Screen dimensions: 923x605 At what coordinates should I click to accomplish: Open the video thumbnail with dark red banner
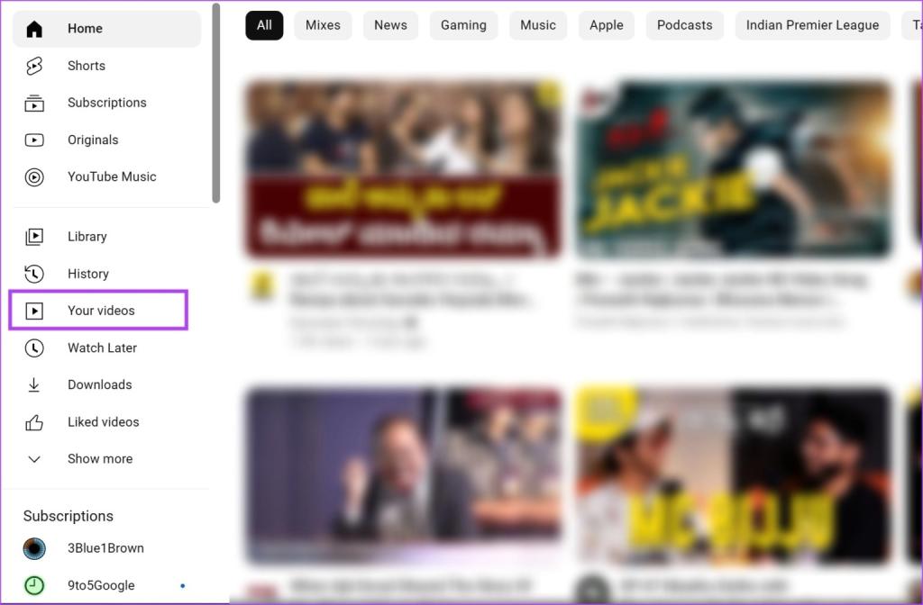pos(403,169)
